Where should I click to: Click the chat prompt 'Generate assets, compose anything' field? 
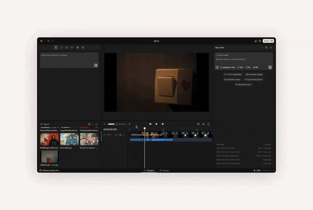[230, 59]
